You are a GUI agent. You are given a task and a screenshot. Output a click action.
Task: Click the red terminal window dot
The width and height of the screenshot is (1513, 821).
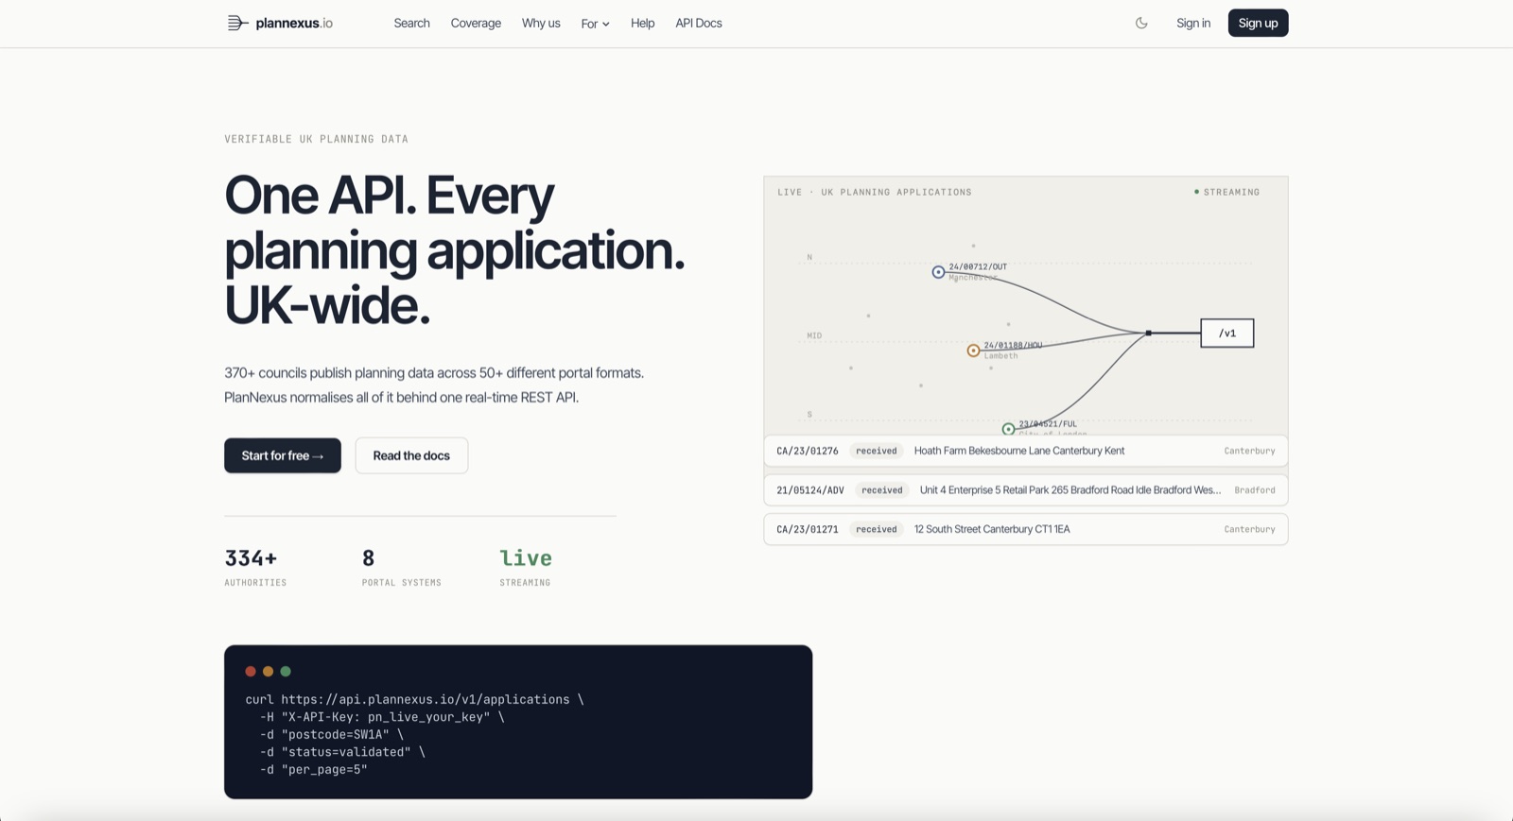click(251, 671)
